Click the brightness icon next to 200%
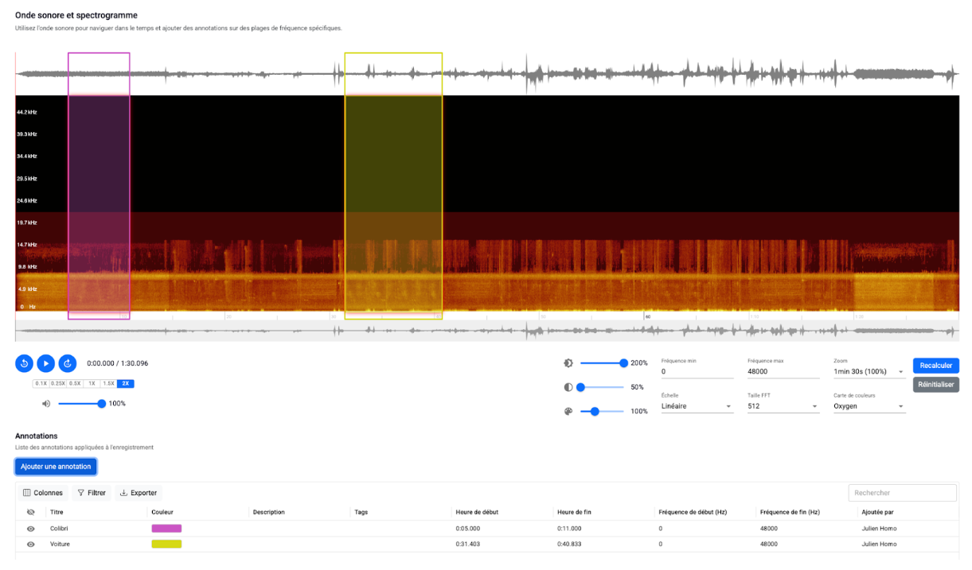 568,363
